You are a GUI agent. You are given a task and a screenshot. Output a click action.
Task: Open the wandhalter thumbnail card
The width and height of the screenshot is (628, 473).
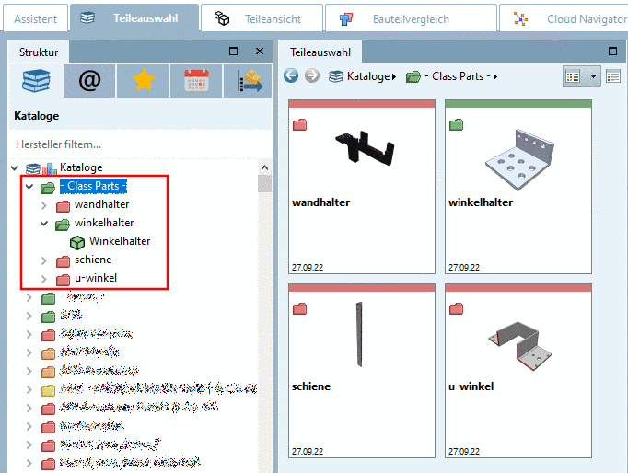(x=362, y=187)
